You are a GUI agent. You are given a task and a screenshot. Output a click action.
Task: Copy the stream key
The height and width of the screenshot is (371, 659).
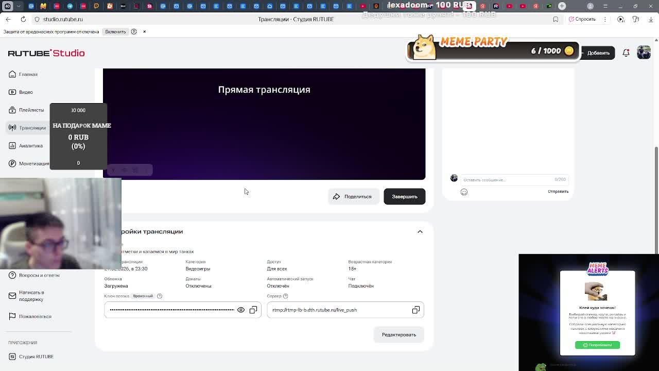(x=253, y=310)
